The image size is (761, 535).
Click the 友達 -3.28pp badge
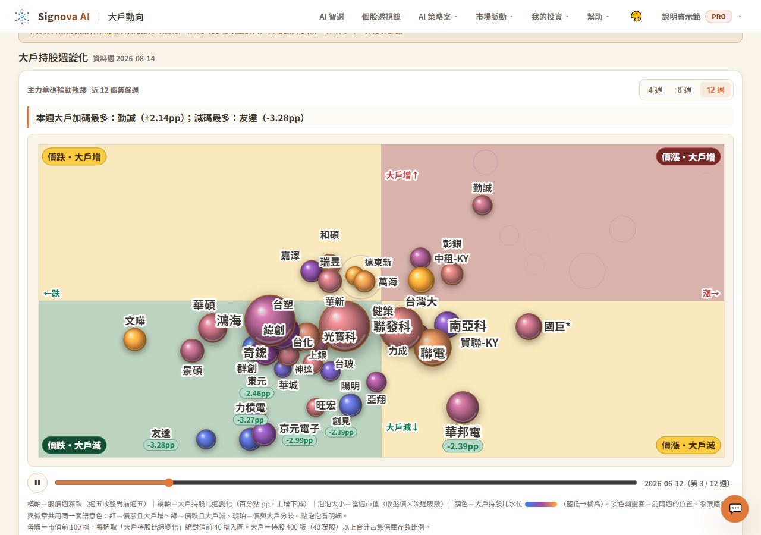[x=161, y=445]
